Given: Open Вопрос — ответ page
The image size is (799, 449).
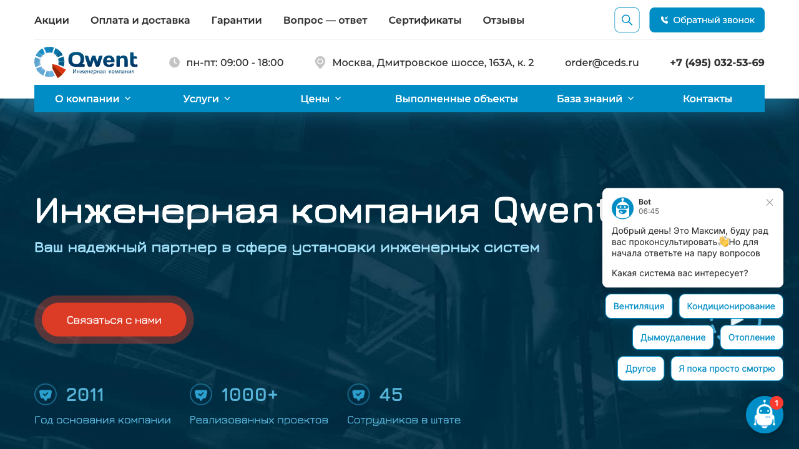Looking at the screenshot, I should 325,20.
